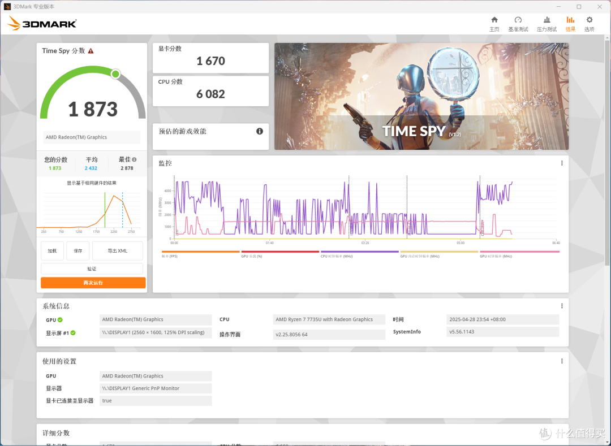
Task: Click the 显示屏 #1 green check icon
Action: [73, 333]
